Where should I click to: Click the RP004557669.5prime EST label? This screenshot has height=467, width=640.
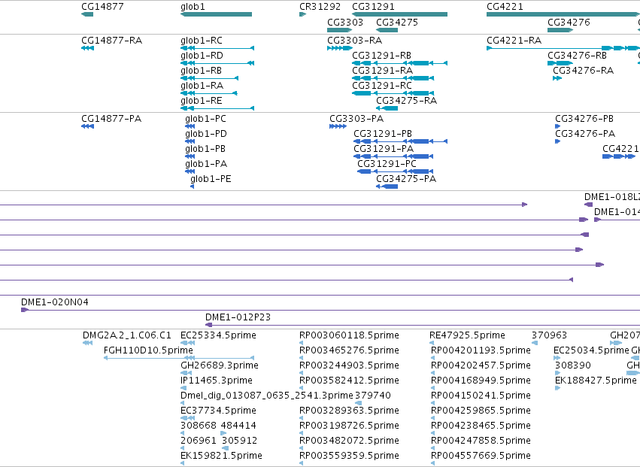[x=481, y=456]
